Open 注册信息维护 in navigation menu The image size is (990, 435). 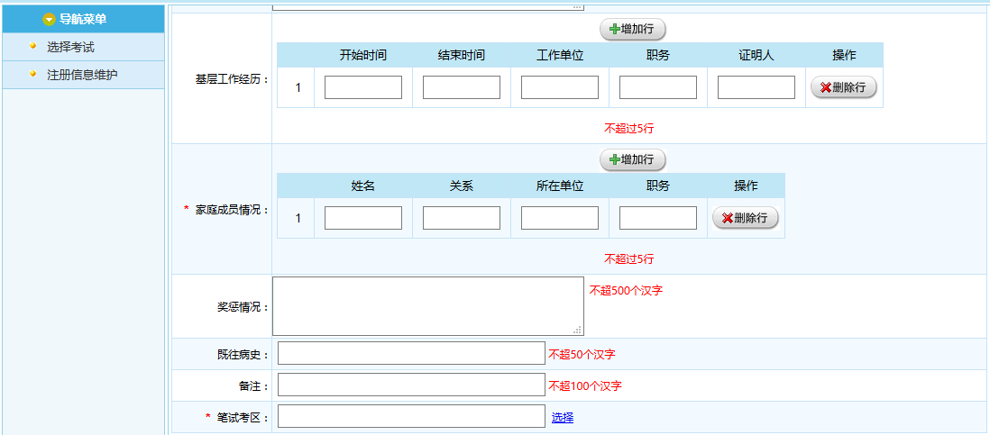tap(82, 75)
